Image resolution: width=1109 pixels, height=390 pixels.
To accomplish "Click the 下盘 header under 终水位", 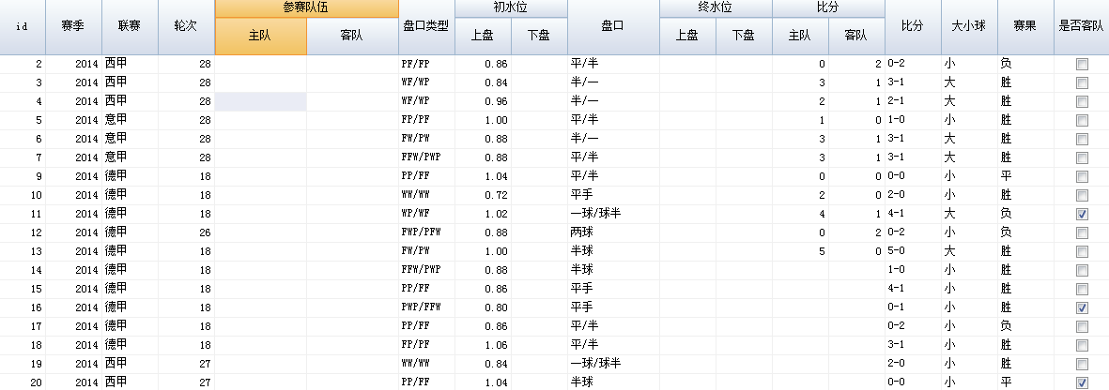I will coord(744,36).
